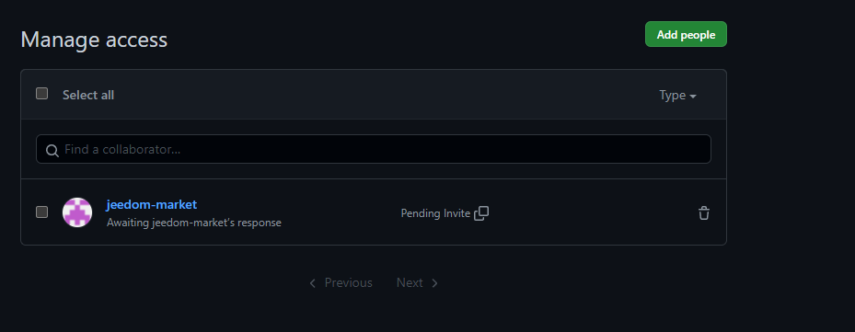Click trash icon to remove jeedom-market
This screenshot has width=855, height=332.
(x=704, y=213)
